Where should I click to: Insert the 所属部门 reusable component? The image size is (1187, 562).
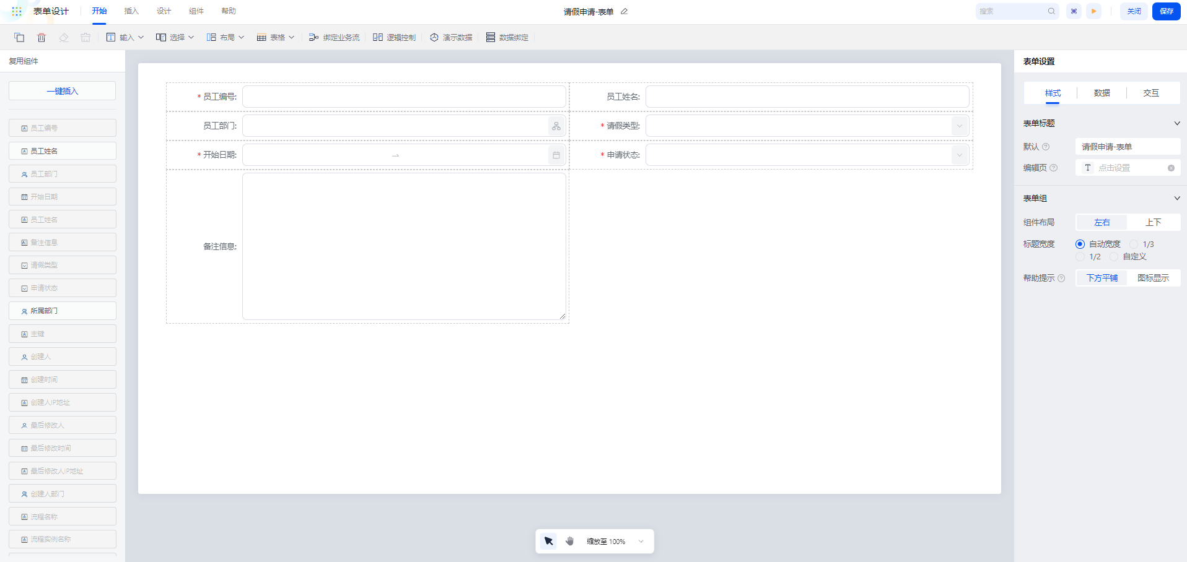(63, 311)
